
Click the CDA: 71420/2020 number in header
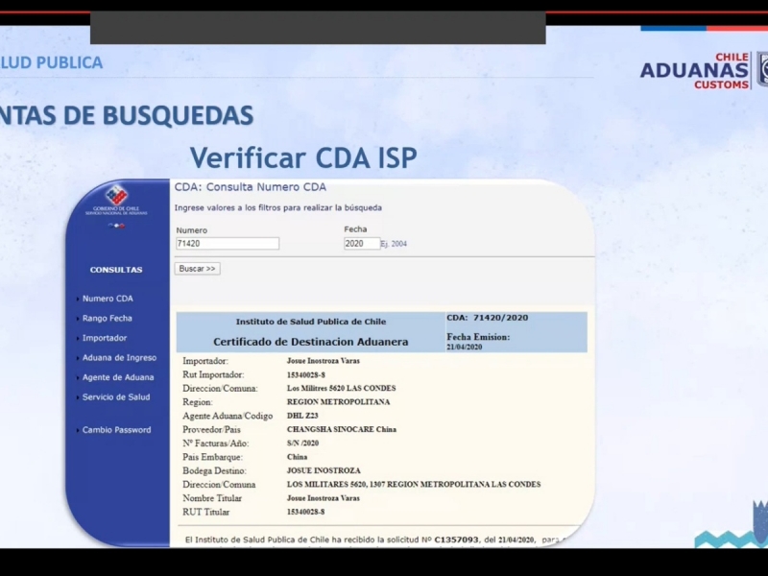click(488, 318)
